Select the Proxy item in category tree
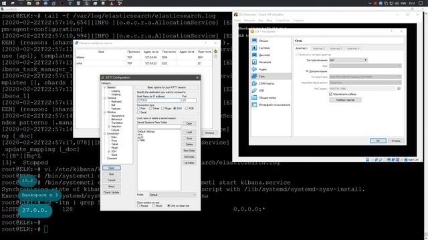The width and height of the screenshot is (428, 240). 114,141
